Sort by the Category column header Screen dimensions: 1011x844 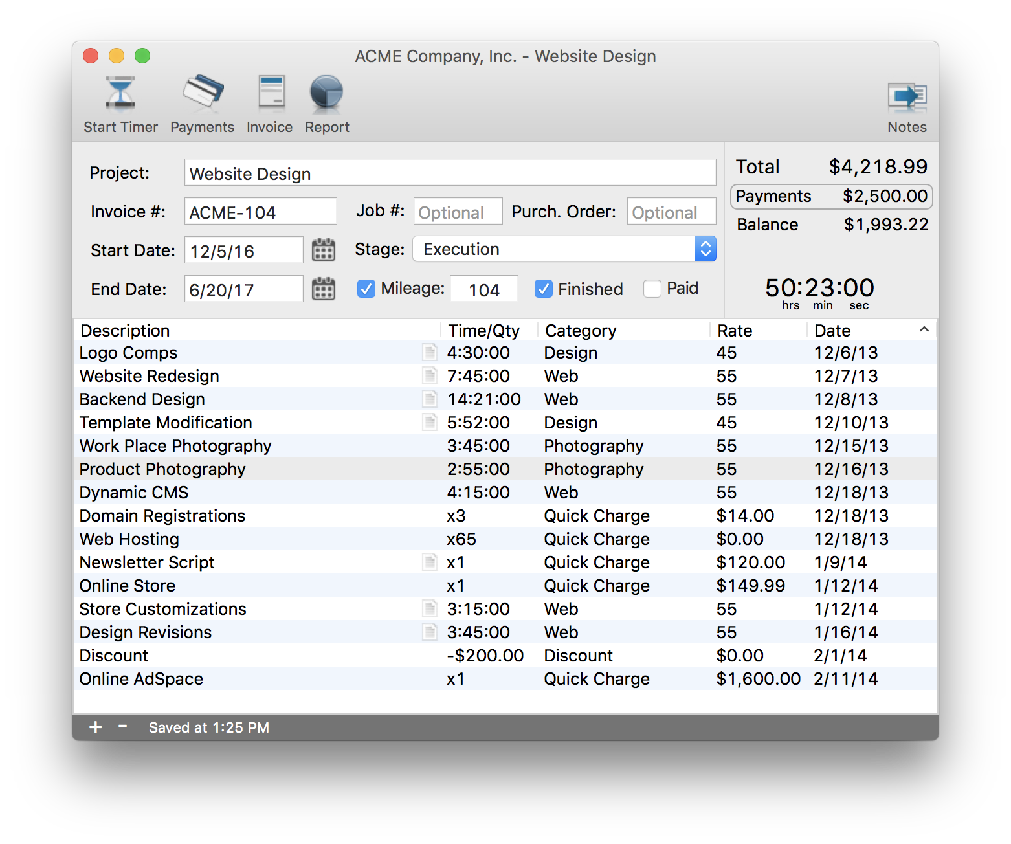[x=624, y=330]
